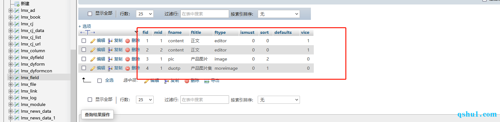This screenshot has height=122, width=500.
Task: Focus the top 过滤行 search field
Action: pos(205,14)
